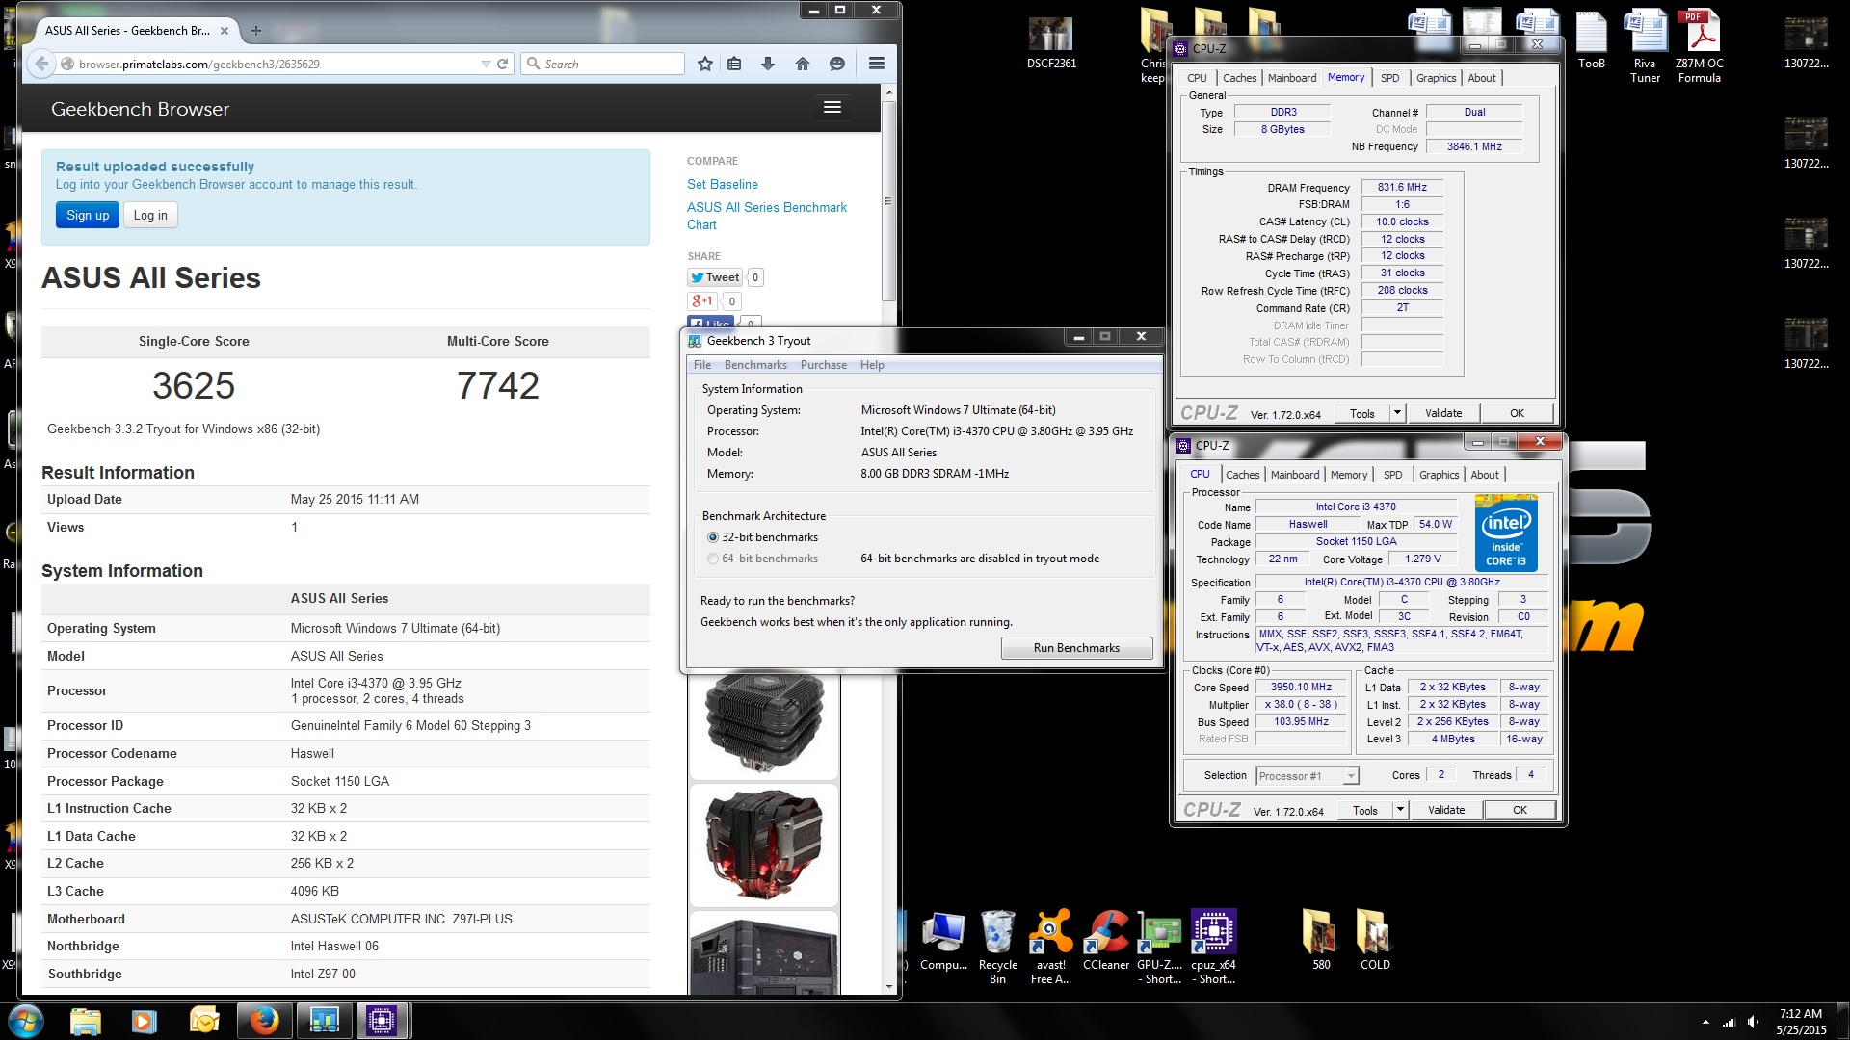The height and width of the screenshot is (1040, 1850).
Task: Click the Google +1 share button
Action: pos(701,301)
